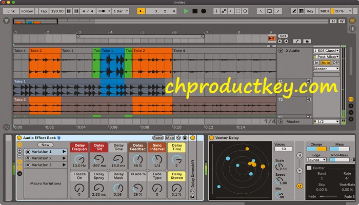Viewport: 359px width, 205px height.
Task: Open the Edge Bounce dropdown
Action: tap(316, 160)
